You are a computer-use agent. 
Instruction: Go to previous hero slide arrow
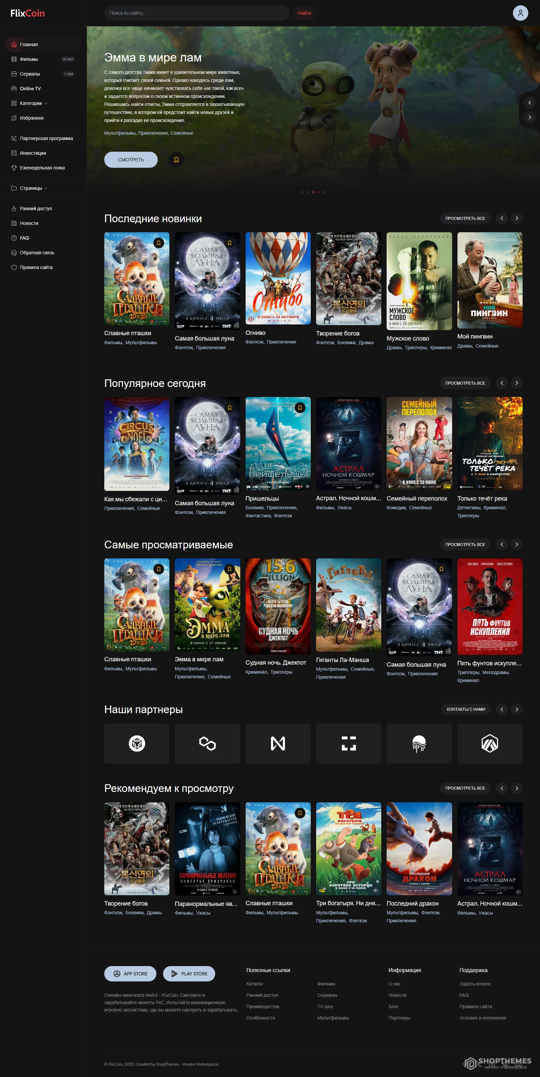pyautogui.click(x=529, y=103)
